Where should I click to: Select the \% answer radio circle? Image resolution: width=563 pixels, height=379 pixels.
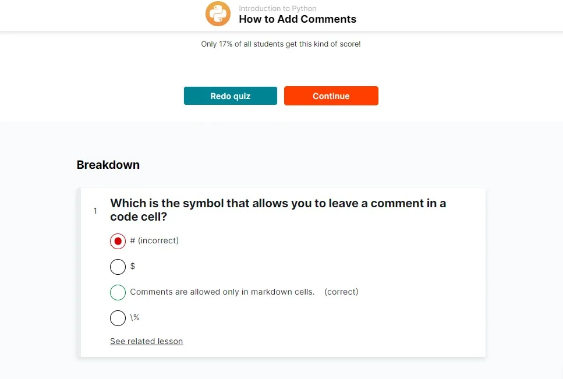tap(118, 318)
